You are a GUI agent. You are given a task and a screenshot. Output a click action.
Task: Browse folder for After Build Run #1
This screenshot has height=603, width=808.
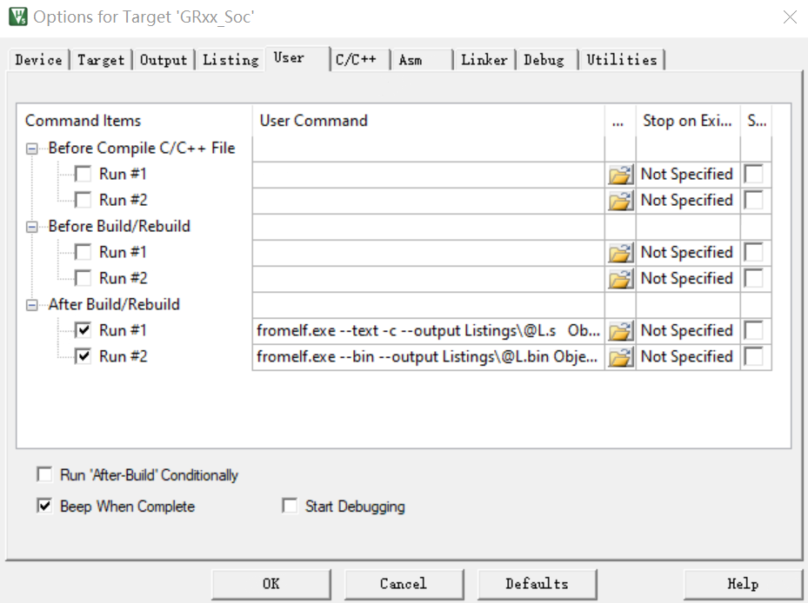coord(620,331)
